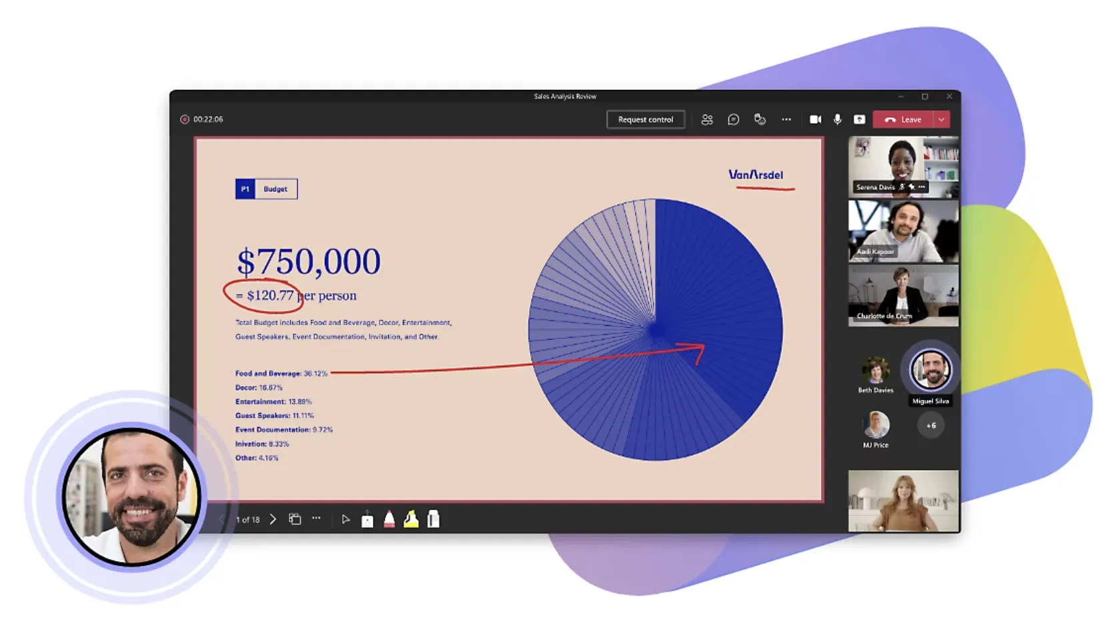
Task: Expand the Leave options dropdown arrow
Action: tap(941, 120)
